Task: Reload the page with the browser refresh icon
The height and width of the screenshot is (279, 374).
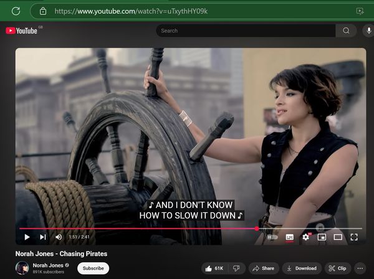Action: pyautogui.click(x=16, y=11)
